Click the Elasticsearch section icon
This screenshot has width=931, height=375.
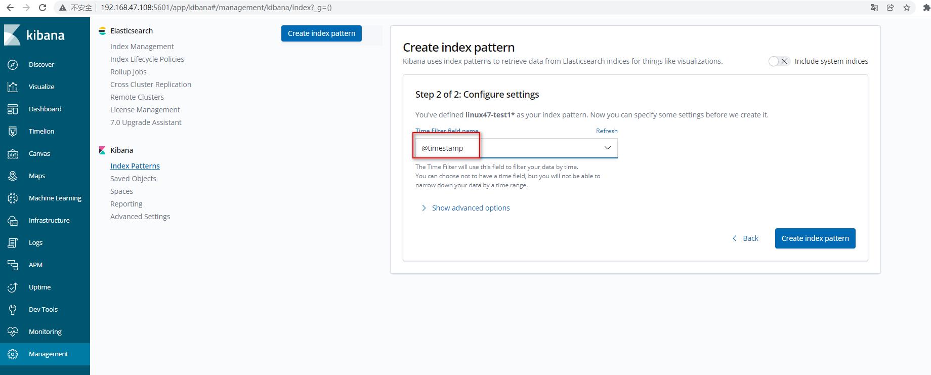coord(102,31)
